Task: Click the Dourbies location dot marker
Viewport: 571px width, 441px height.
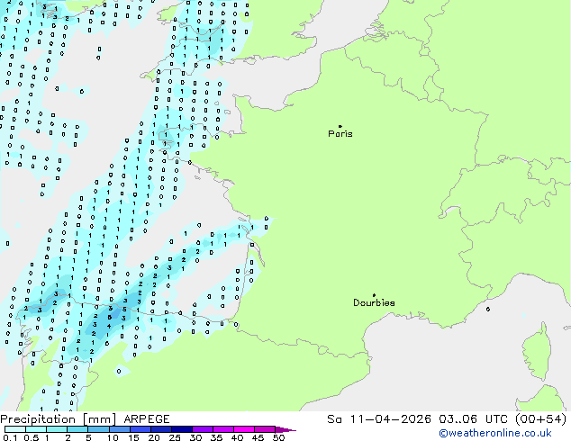Action: pos(374,295)
